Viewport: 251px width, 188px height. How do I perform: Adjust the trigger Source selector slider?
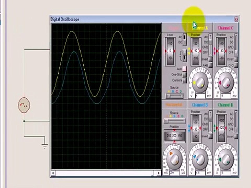pyautogui.click(x=174, y=96)
